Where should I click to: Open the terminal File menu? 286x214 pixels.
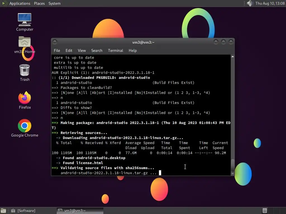coord(57,51)
